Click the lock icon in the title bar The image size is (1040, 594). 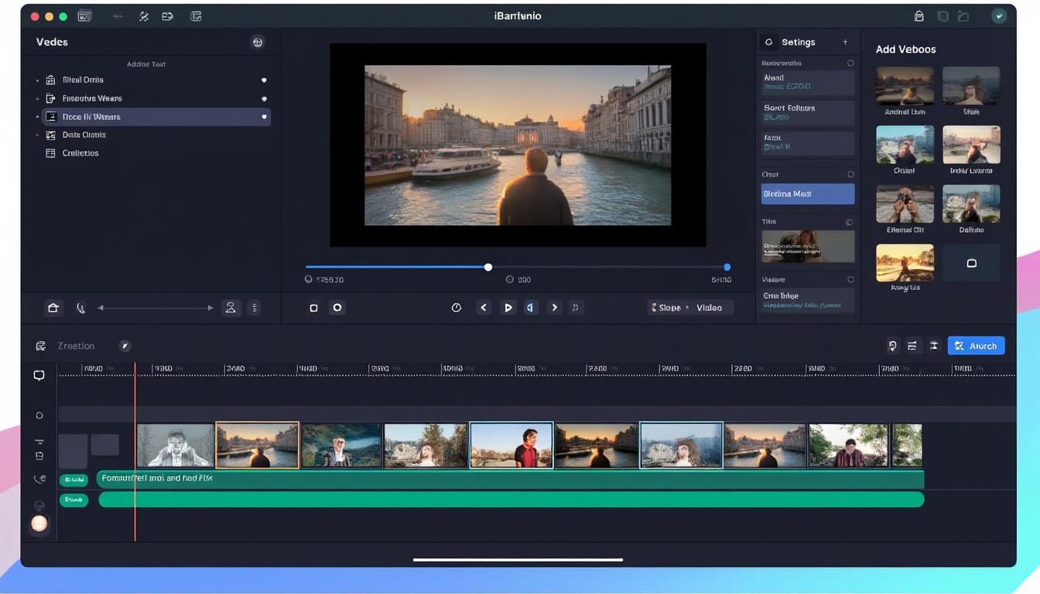(x=919, y=16)
